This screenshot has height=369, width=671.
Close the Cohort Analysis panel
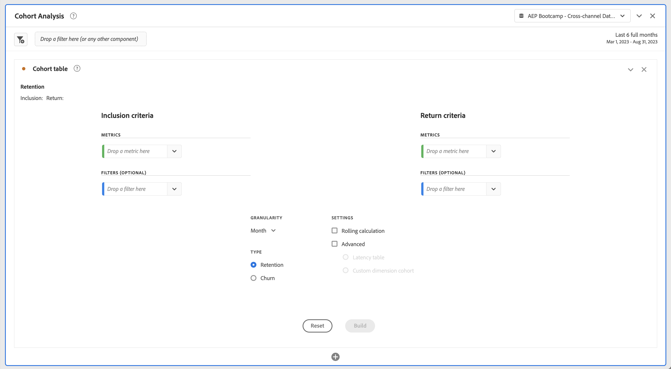coord(652,16)
